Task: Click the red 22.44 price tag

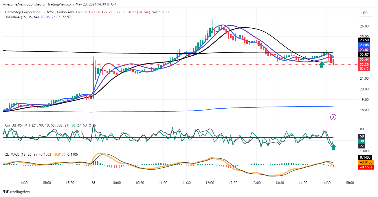Action: pyautogui.click(x=364, y=60)
